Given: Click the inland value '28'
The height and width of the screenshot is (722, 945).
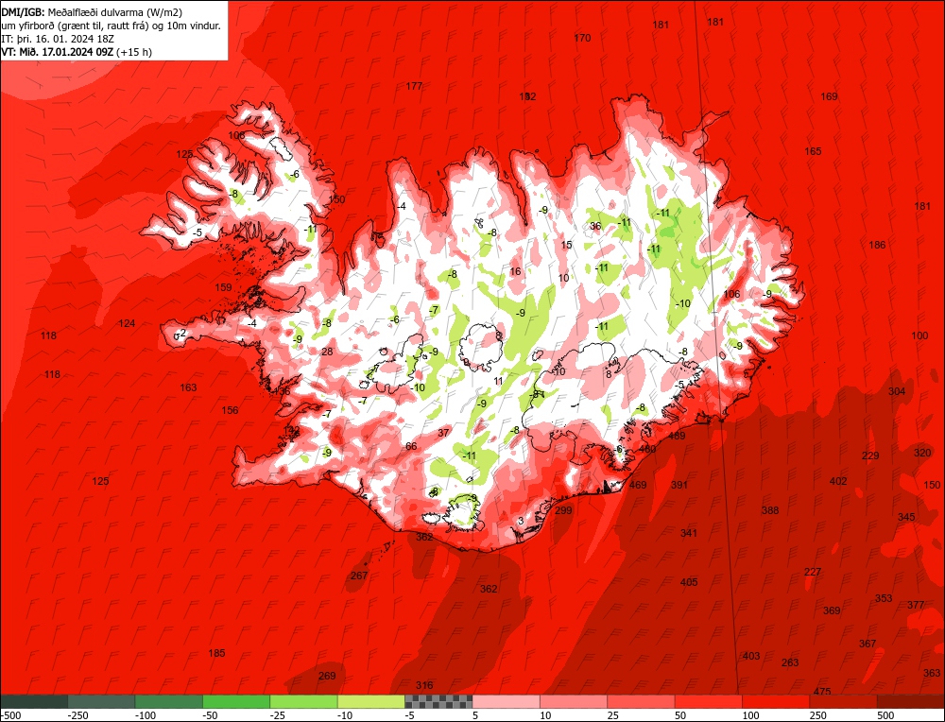Looking at the screenshot, I should [x=327, y=352].
